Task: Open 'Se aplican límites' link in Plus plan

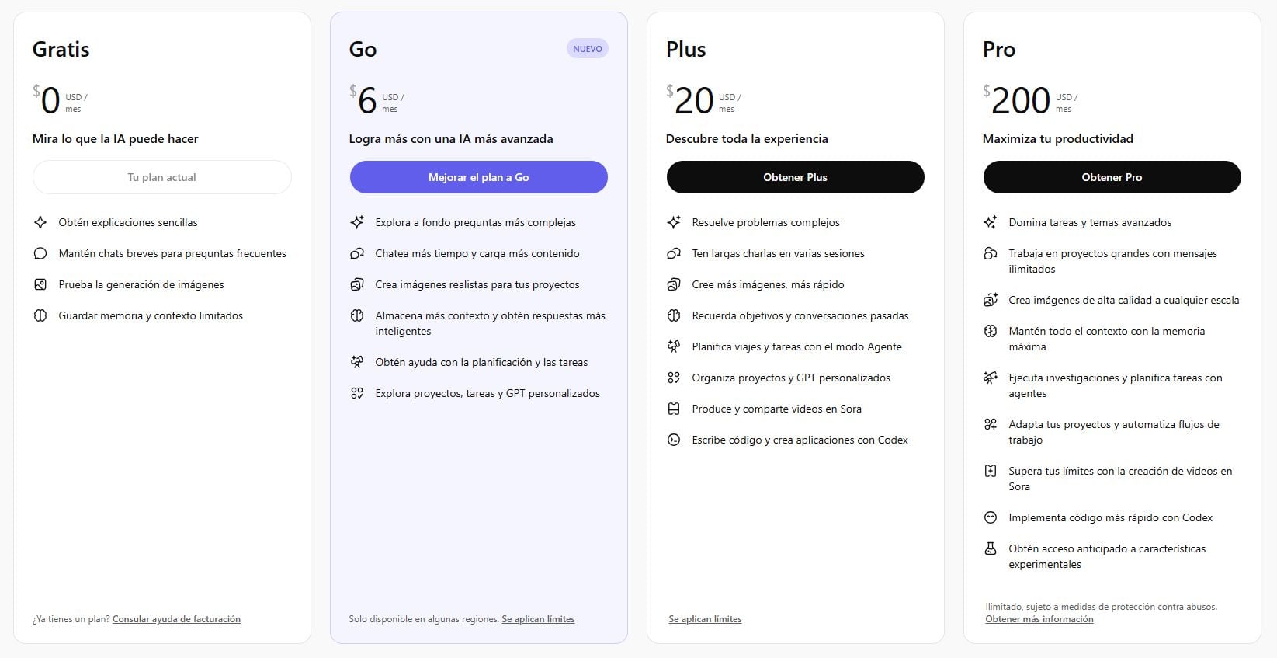Action: pos(705,619)
